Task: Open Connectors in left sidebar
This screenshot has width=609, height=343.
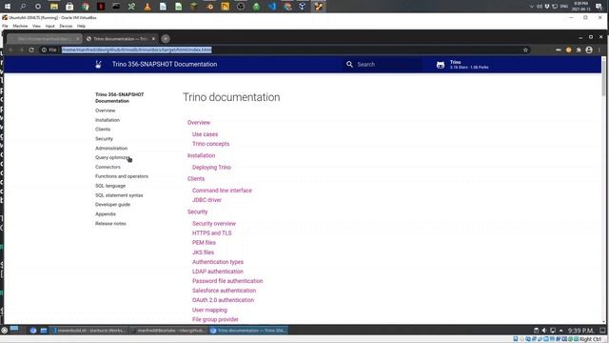Action: point(108,167)
